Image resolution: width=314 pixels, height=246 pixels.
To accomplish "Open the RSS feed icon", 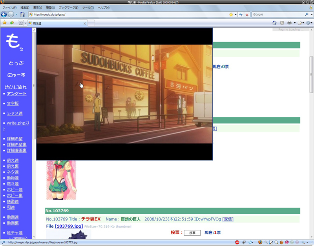I will point(282,23).
